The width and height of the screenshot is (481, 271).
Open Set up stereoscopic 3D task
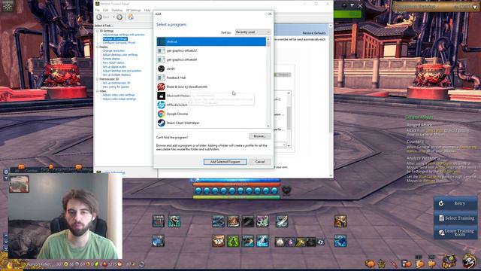[x=116, y=83]
